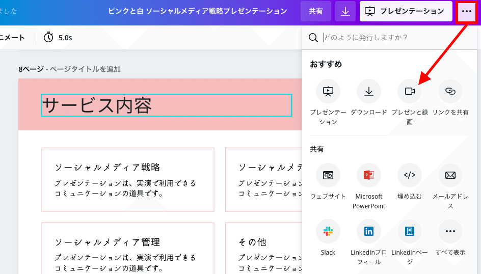481x274 pixels.
Task: Click the ソーシャルメディア管理 card heading
Action: 108,242
